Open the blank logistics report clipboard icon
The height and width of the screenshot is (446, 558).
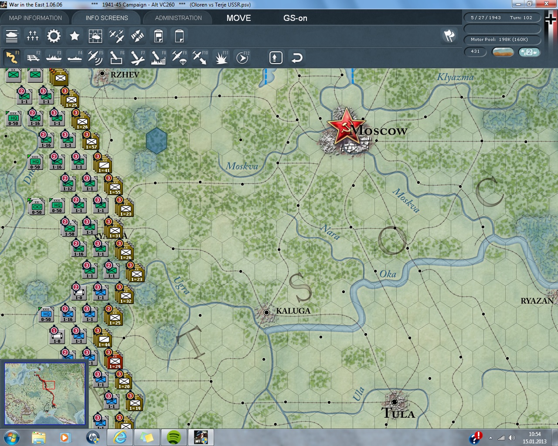coord(179,36)
